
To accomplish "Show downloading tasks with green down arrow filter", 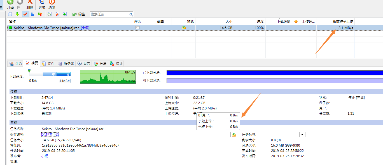I will [x=17, y=14].
